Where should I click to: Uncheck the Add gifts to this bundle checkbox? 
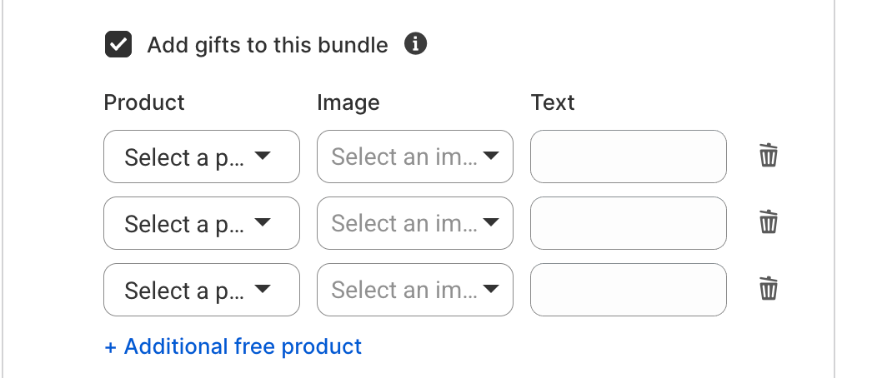coord(118,45)
